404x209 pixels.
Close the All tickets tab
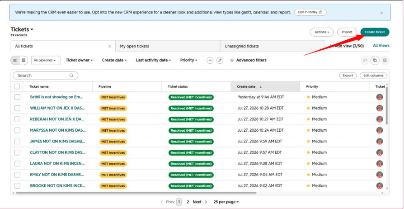point(110,47)
